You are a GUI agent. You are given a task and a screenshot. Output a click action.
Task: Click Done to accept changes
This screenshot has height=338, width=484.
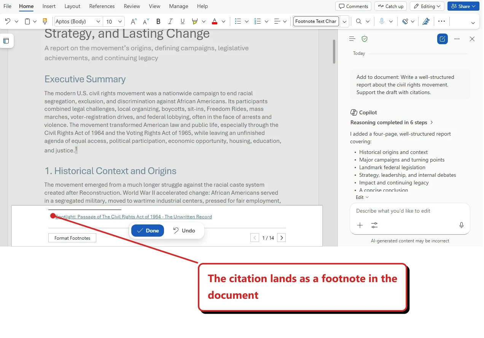[x=148, y=231]
